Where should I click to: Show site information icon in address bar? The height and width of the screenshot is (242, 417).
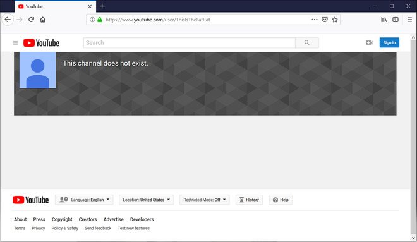92,20
